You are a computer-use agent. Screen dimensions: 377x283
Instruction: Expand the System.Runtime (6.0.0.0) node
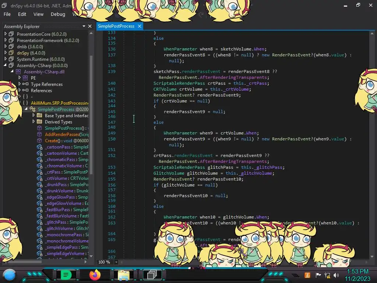[5, 59]
